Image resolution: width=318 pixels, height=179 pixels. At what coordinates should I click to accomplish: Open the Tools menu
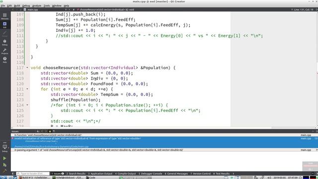[x=47, y=5]
